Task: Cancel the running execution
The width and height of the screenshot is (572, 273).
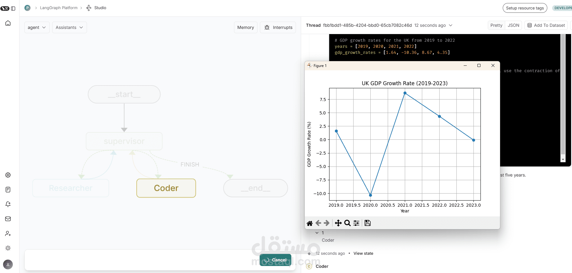Action: coord(275,260)
